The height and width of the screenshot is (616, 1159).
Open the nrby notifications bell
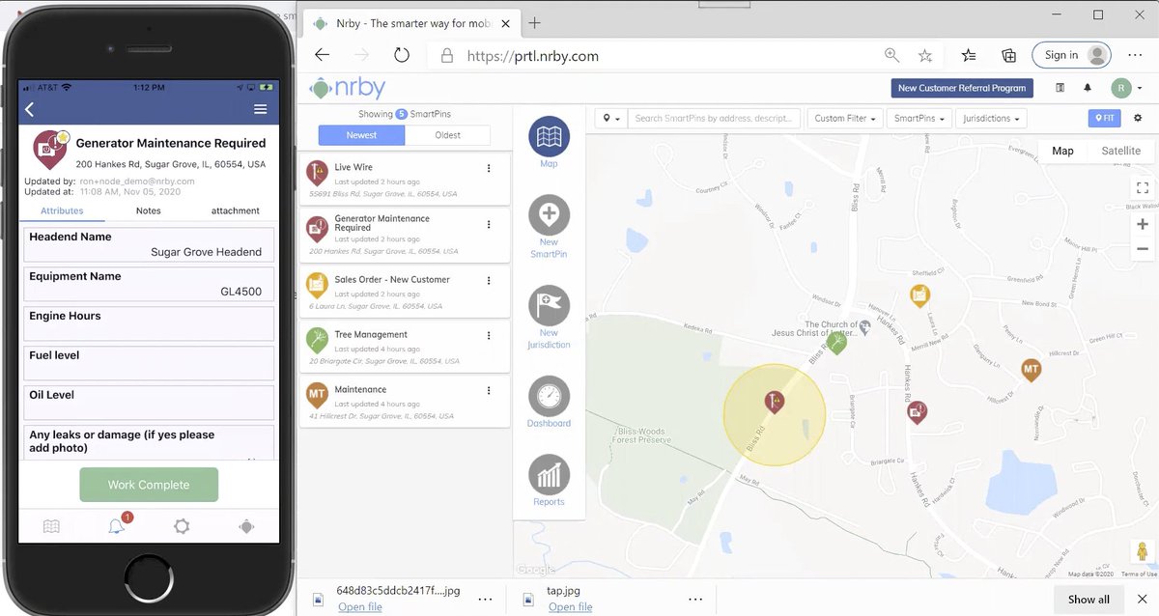1088,88
